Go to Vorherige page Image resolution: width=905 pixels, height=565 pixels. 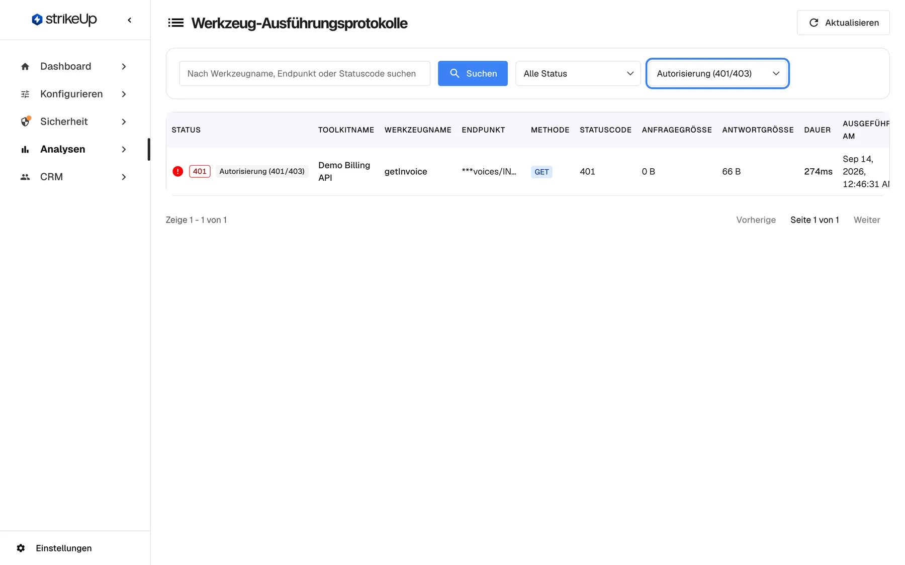coord(756,220)
